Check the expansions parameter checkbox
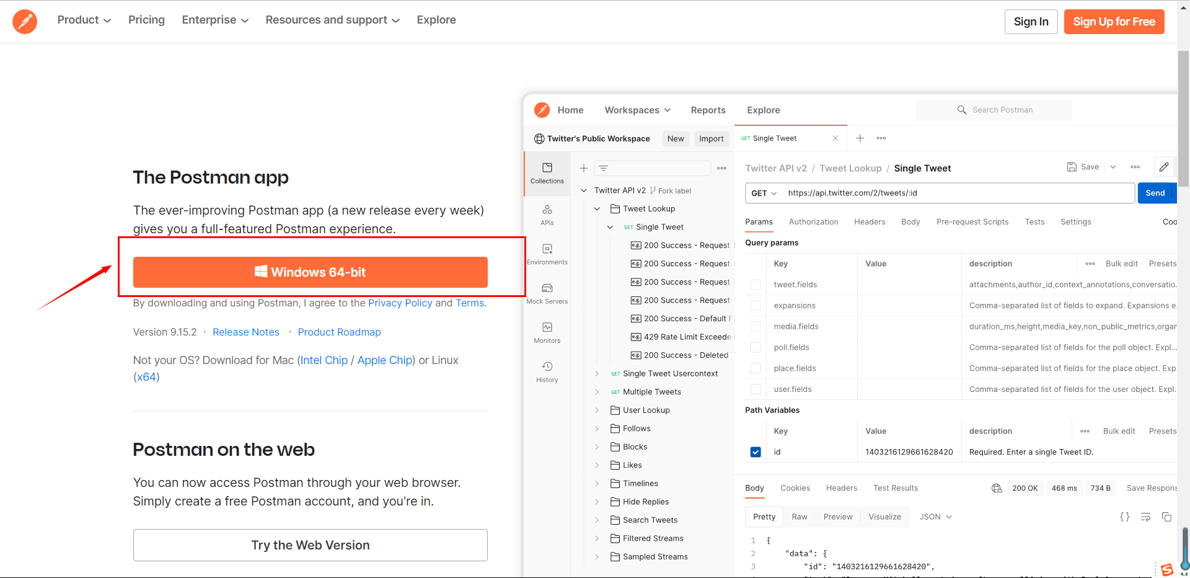 click(756, 306)
